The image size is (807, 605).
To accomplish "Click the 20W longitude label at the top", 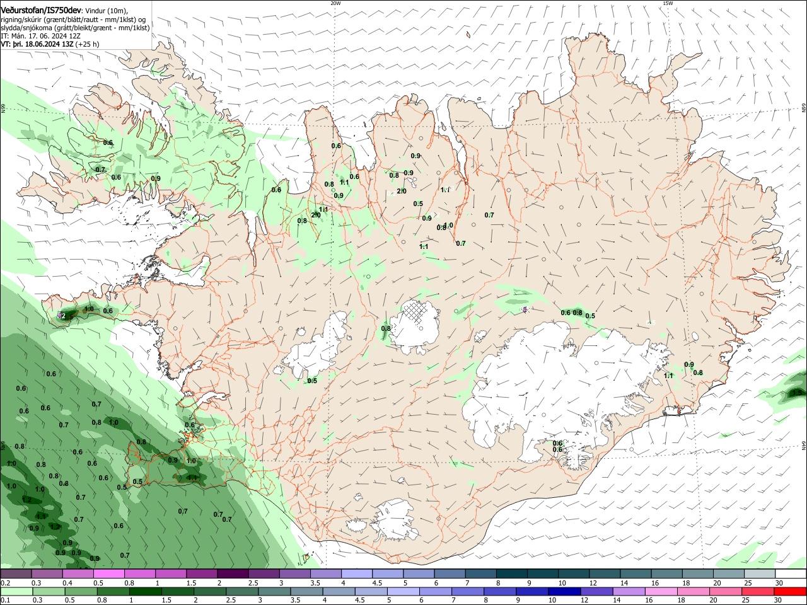I will (x=335, y=3).
